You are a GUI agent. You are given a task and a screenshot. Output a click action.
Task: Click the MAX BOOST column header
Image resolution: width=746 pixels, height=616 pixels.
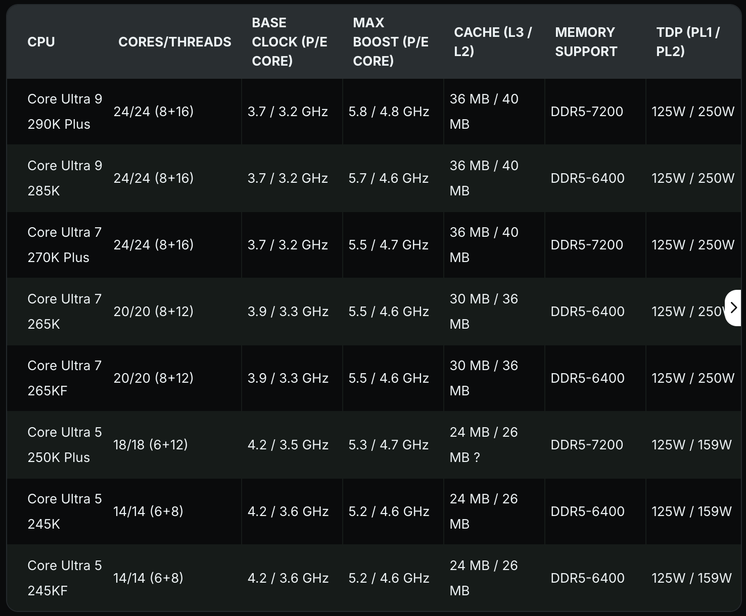(x=390, y=42)
